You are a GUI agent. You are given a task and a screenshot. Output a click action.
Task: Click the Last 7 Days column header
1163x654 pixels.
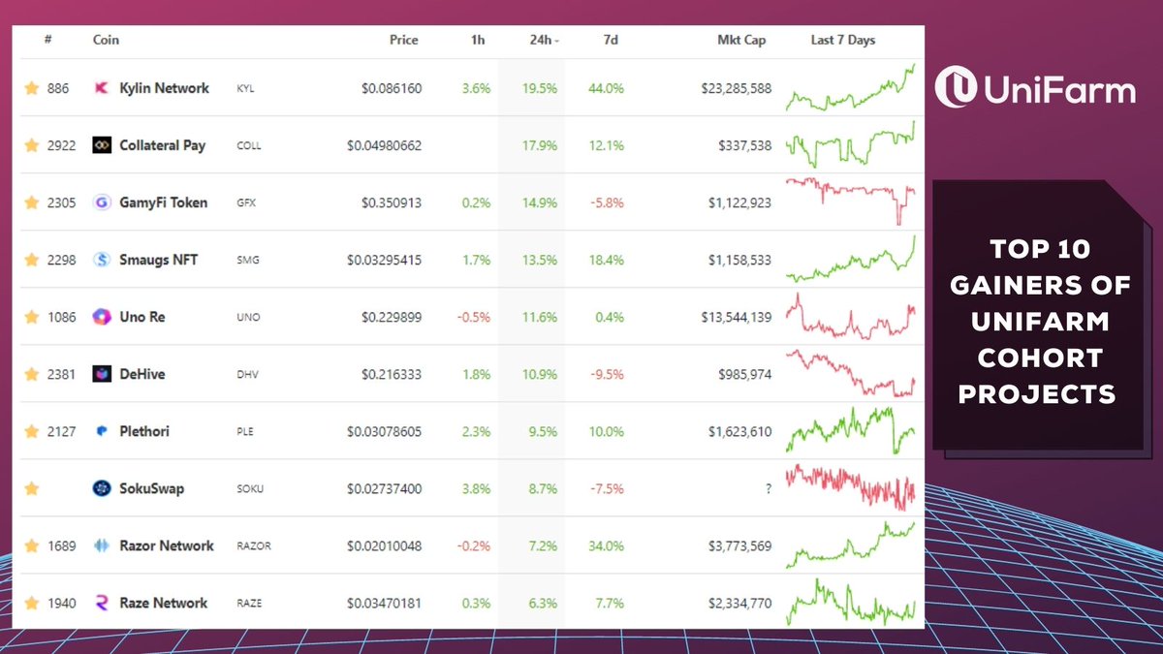coord(843,40)
